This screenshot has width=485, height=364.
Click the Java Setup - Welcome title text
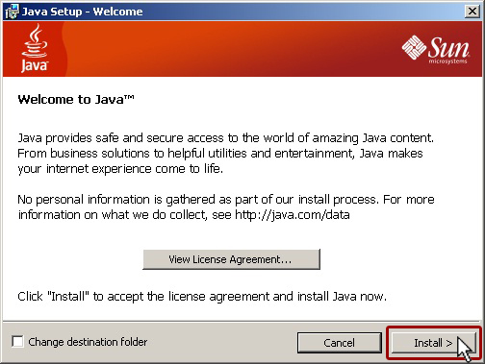pyautogui.click(x=83, y=12)
